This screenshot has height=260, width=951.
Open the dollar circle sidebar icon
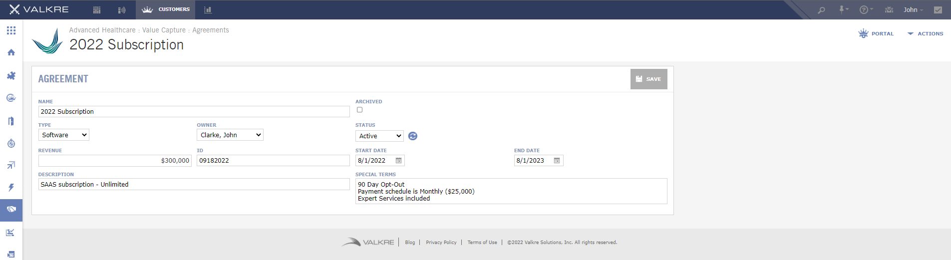11,144
